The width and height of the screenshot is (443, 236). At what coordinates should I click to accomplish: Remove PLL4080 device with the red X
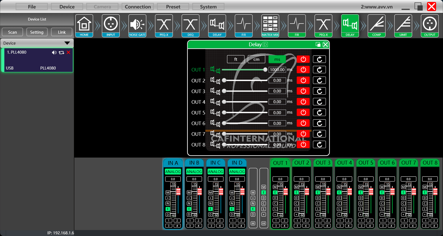[x=68, y=52]
